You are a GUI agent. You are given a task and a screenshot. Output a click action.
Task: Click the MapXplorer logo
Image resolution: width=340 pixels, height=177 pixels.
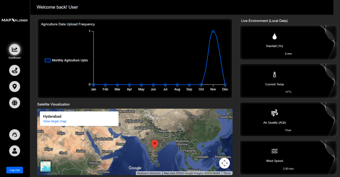[15, 20]
